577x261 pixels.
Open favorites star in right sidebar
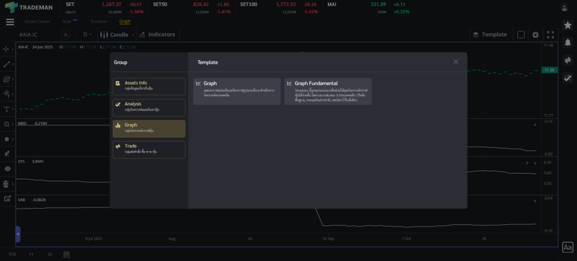coord(568,25)
